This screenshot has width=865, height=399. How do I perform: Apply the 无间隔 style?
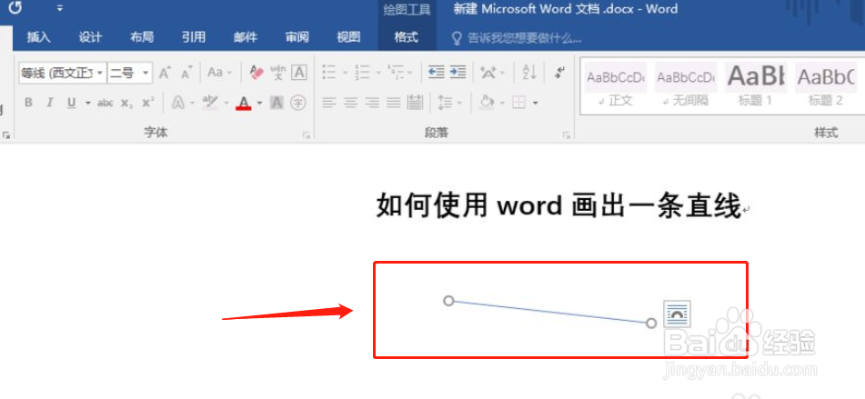pos(686,85)
